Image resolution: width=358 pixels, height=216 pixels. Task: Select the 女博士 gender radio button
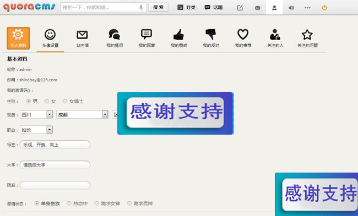(x=65, y=101)
